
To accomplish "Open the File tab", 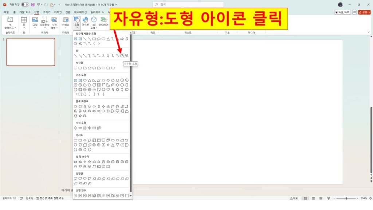I will [x=6, y=12].
